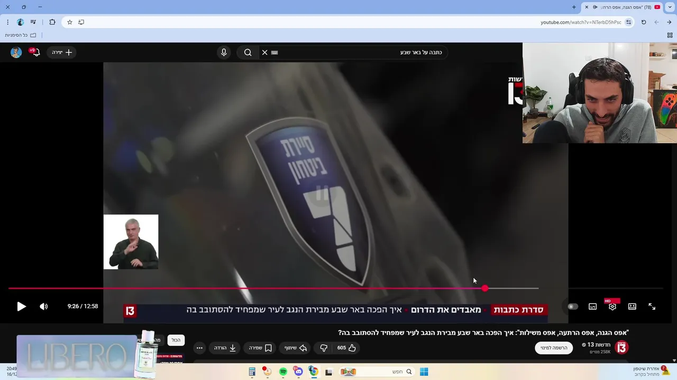The height and width of the screenshot is (380, 677).
Task: Open the חדשות 13 channel avatar
Action: [x=621, y=347]
